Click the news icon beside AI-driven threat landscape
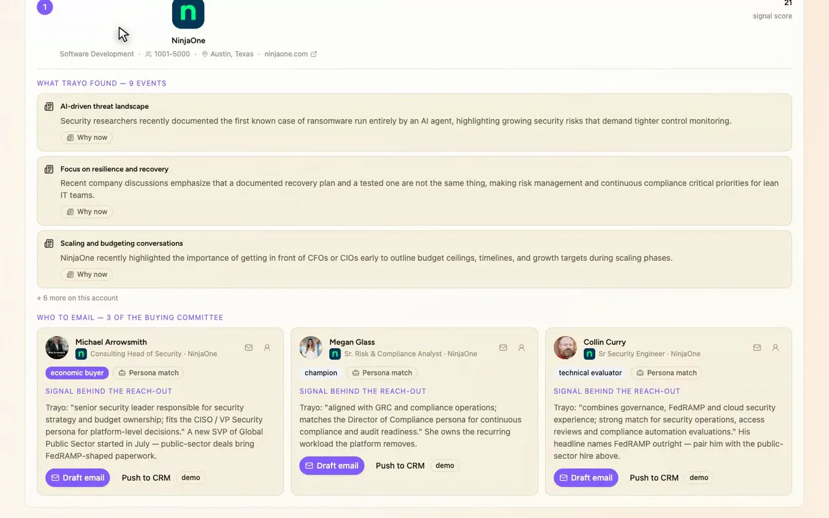829x518 pixels. [x=49, y=107]
